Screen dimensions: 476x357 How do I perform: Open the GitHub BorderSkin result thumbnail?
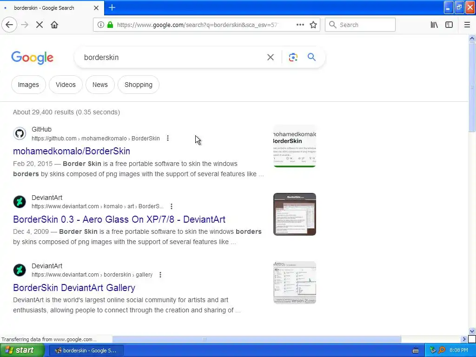click(294, 146)
